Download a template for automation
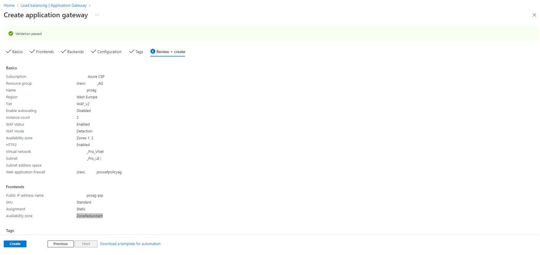 tap(130, 244)
